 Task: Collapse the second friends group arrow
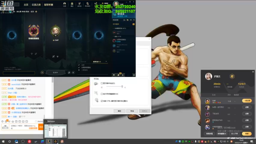[x=113, y=36]
